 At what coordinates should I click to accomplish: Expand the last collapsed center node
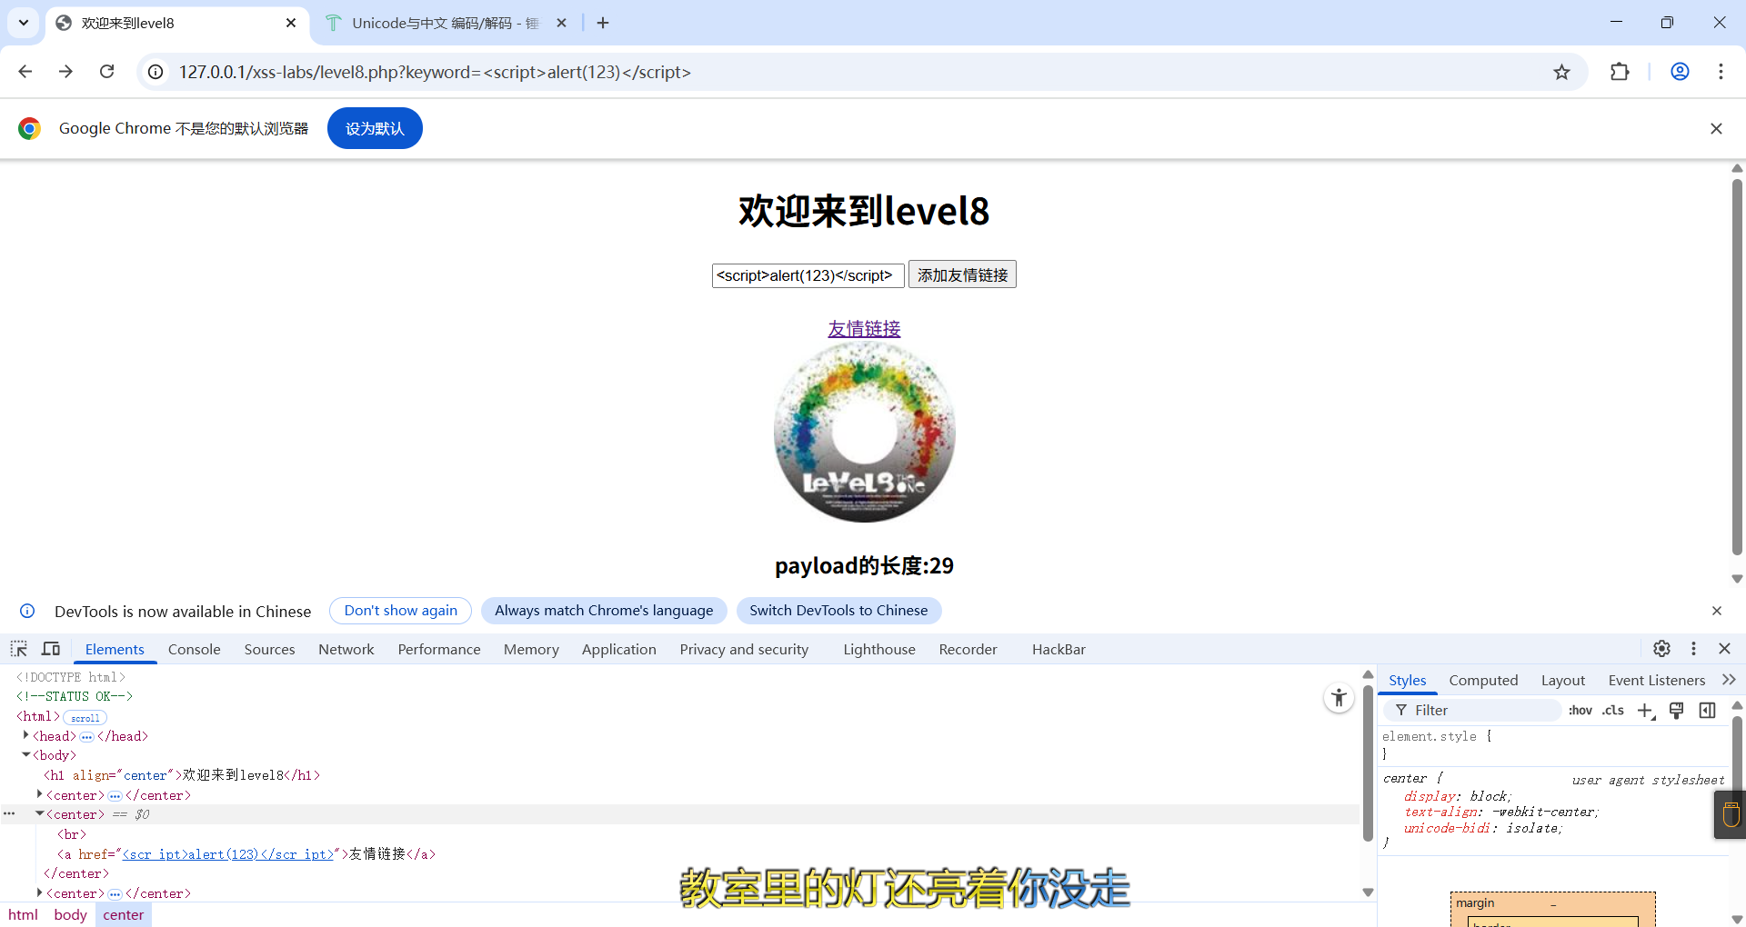click(40, 892)
